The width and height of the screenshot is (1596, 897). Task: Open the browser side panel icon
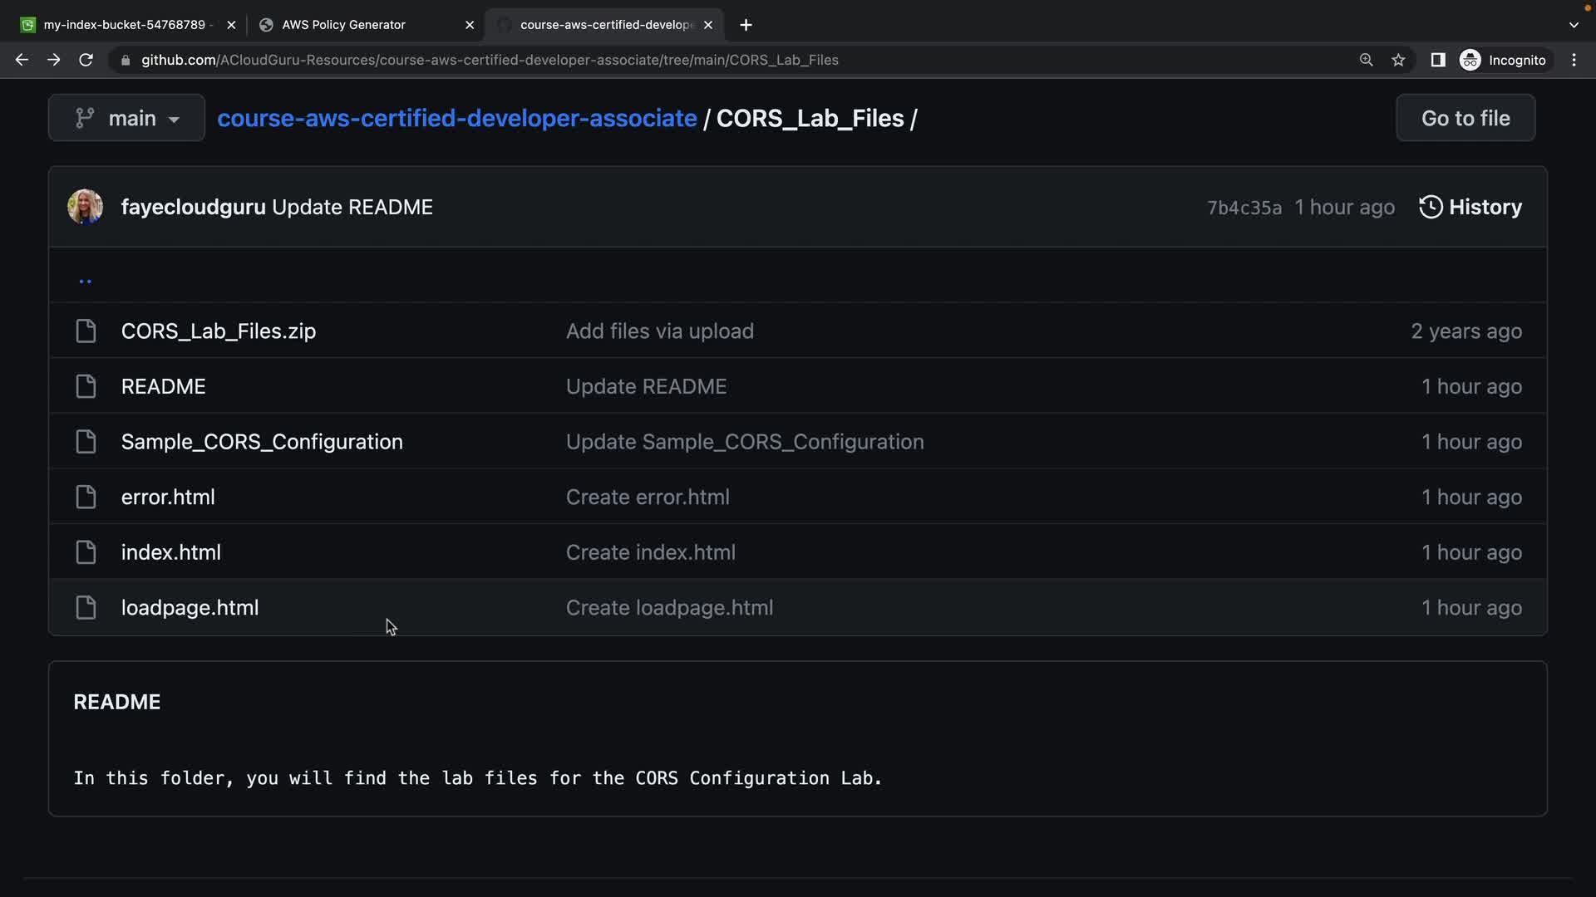click(x=1437, y=60)
